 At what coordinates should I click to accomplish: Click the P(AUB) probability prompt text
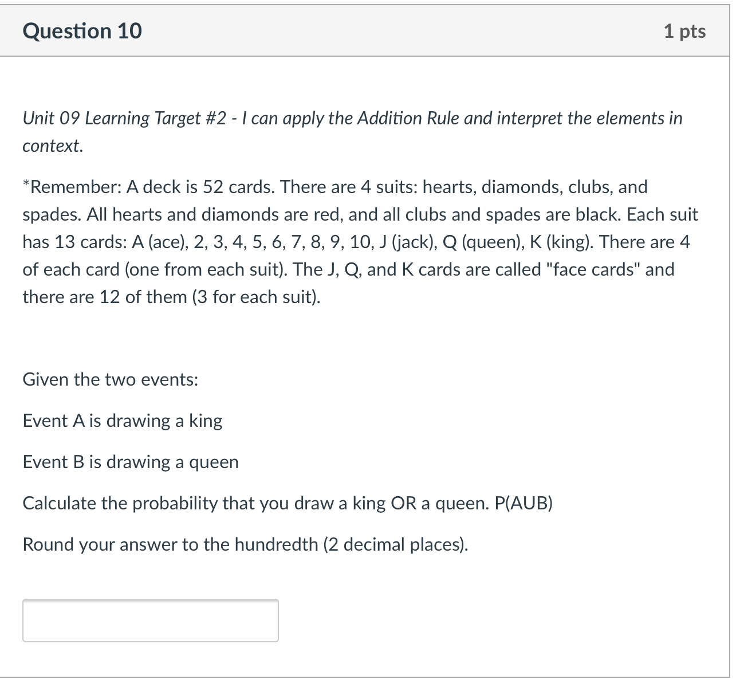[x=288, y=503]
